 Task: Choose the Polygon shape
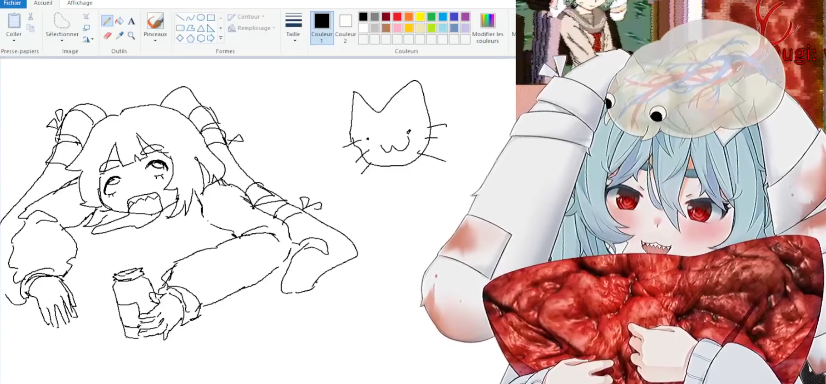pyautogui.click(x=190, y=28)
